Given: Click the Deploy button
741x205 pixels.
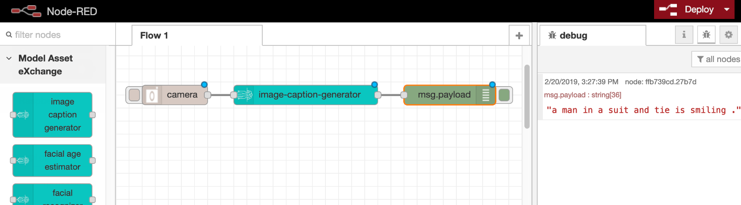Looking at the screenshot, I should click(686, 9).
